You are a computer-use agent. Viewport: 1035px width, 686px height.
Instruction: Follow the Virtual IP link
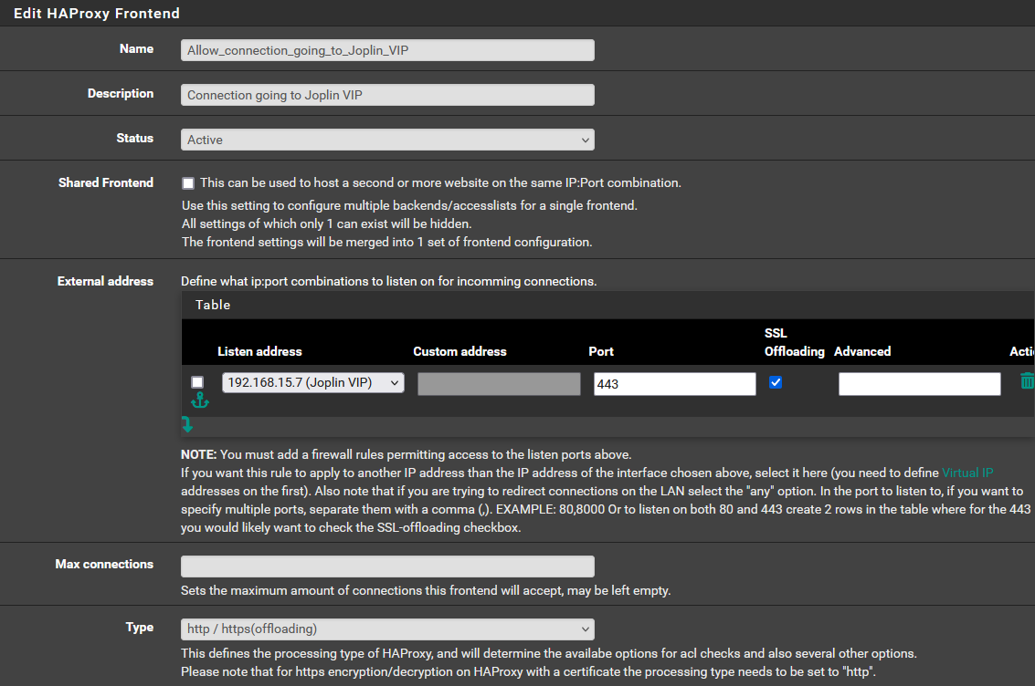(x=967, y=473)
